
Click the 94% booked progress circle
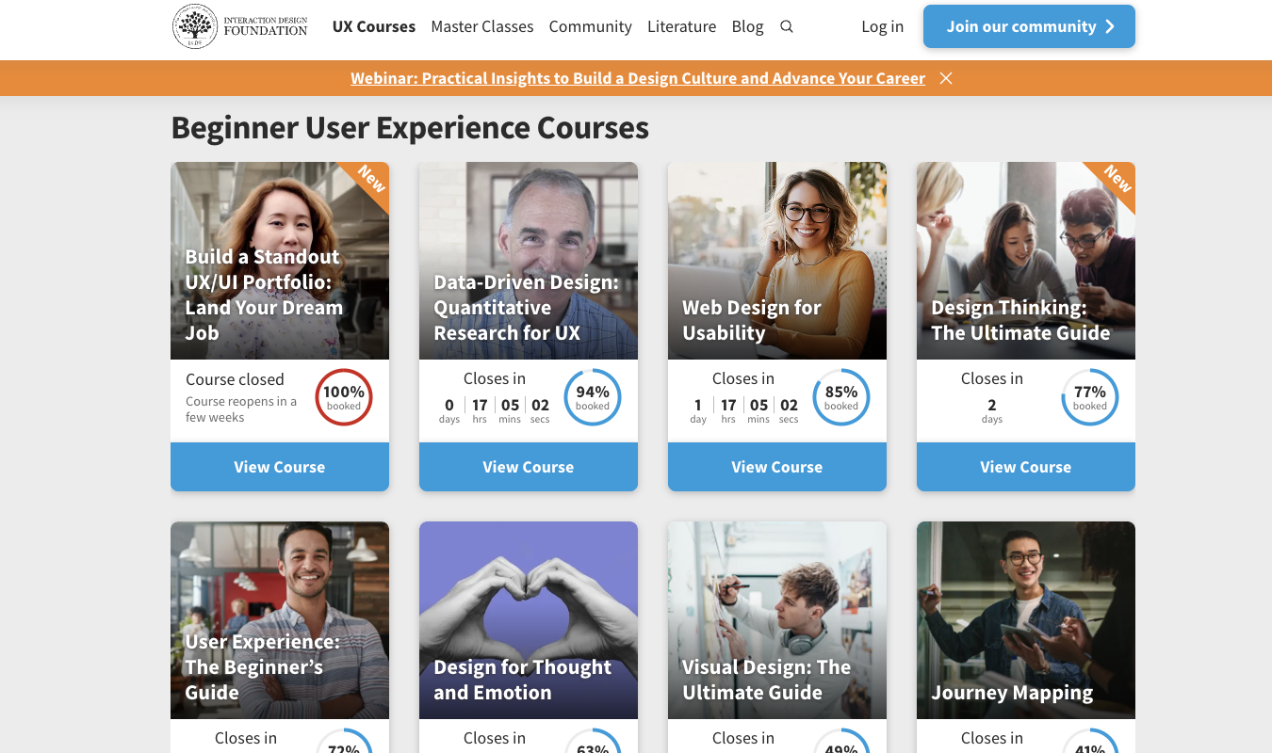(593, 397)
